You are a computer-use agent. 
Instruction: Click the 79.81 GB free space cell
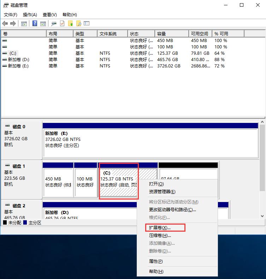(200, 53)
